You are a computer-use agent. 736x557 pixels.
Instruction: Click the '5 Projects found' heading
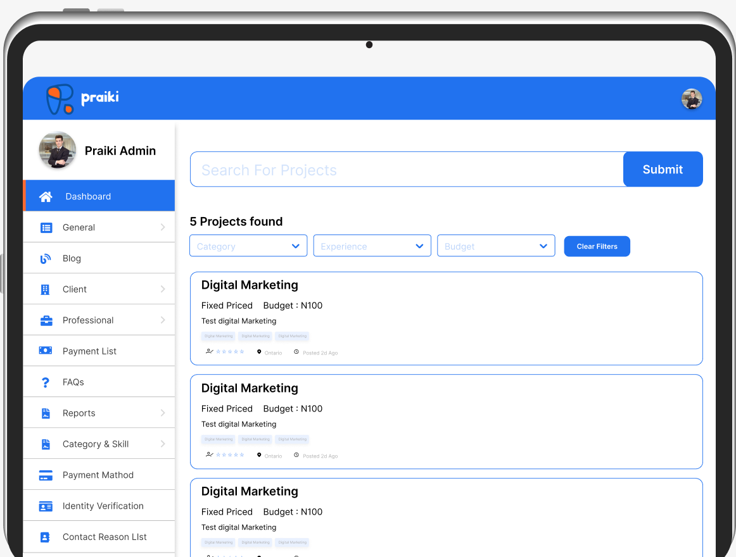pos(236,222)
